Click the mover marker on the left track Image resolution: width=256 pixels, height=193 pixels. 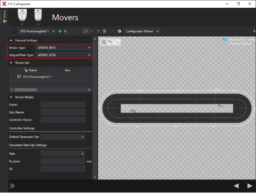pyautogui.click(x=133, y=111)
